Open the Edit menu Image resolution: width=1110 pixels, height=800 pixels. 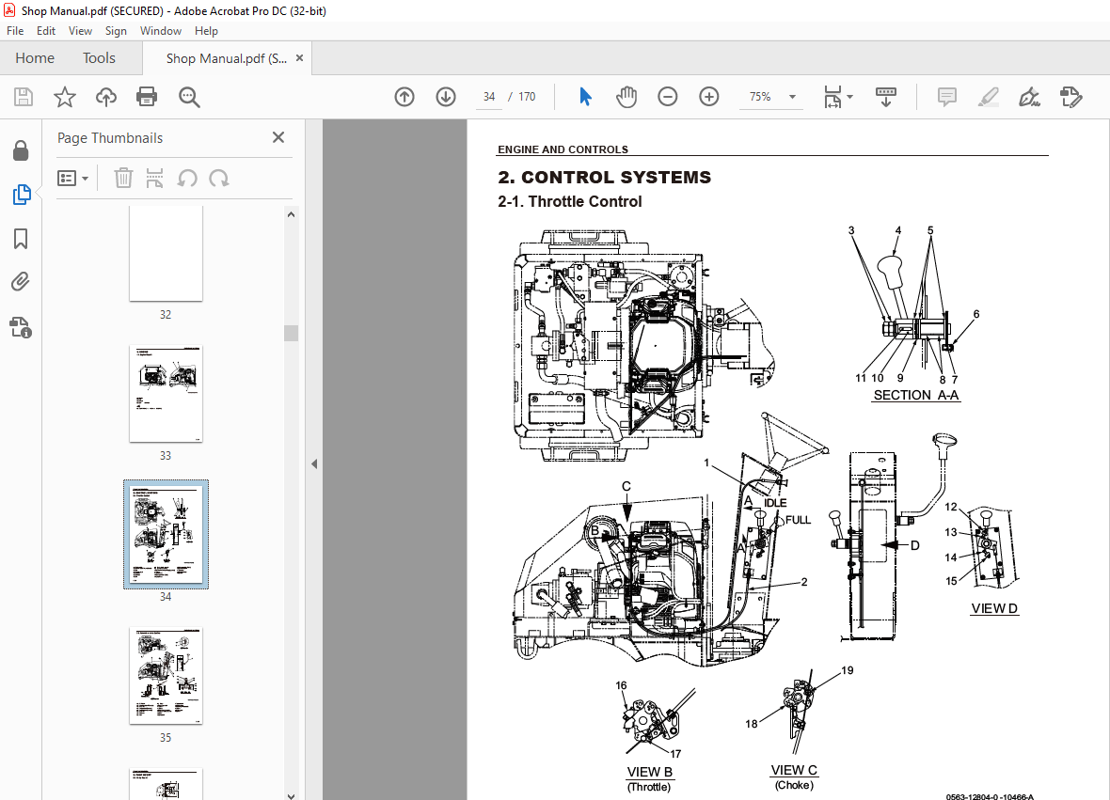(46, 31)
